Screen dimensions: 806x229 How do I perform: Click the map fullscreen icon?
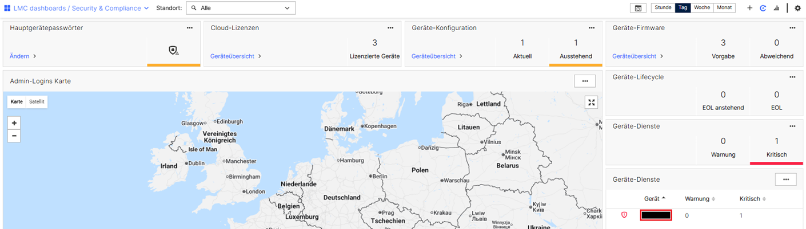592,103
